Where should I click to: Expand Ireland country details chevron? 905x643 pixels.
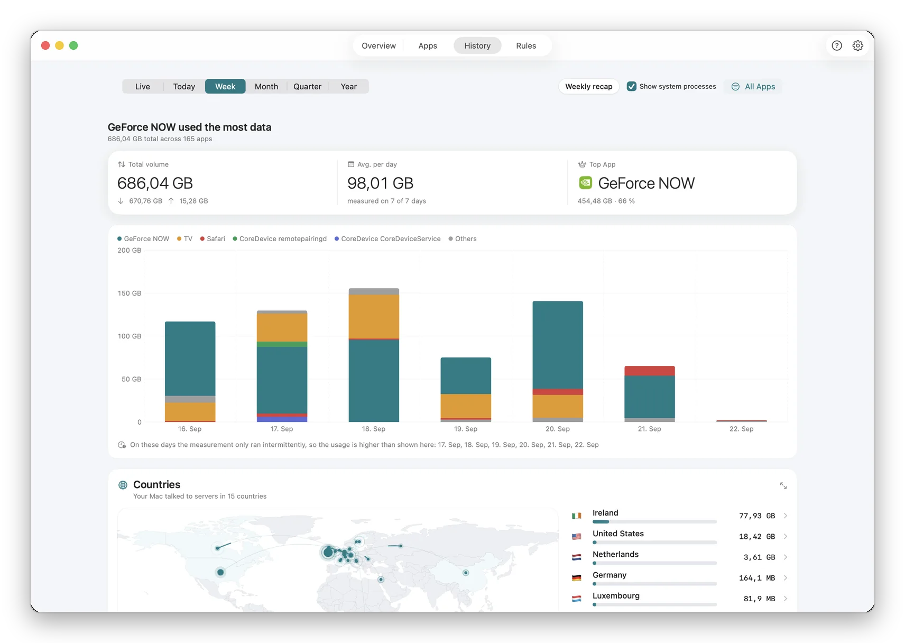786,516
